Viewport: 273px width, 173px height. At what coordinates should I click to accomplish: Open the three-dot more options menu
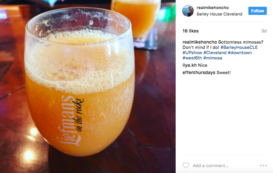pos(263,165)
